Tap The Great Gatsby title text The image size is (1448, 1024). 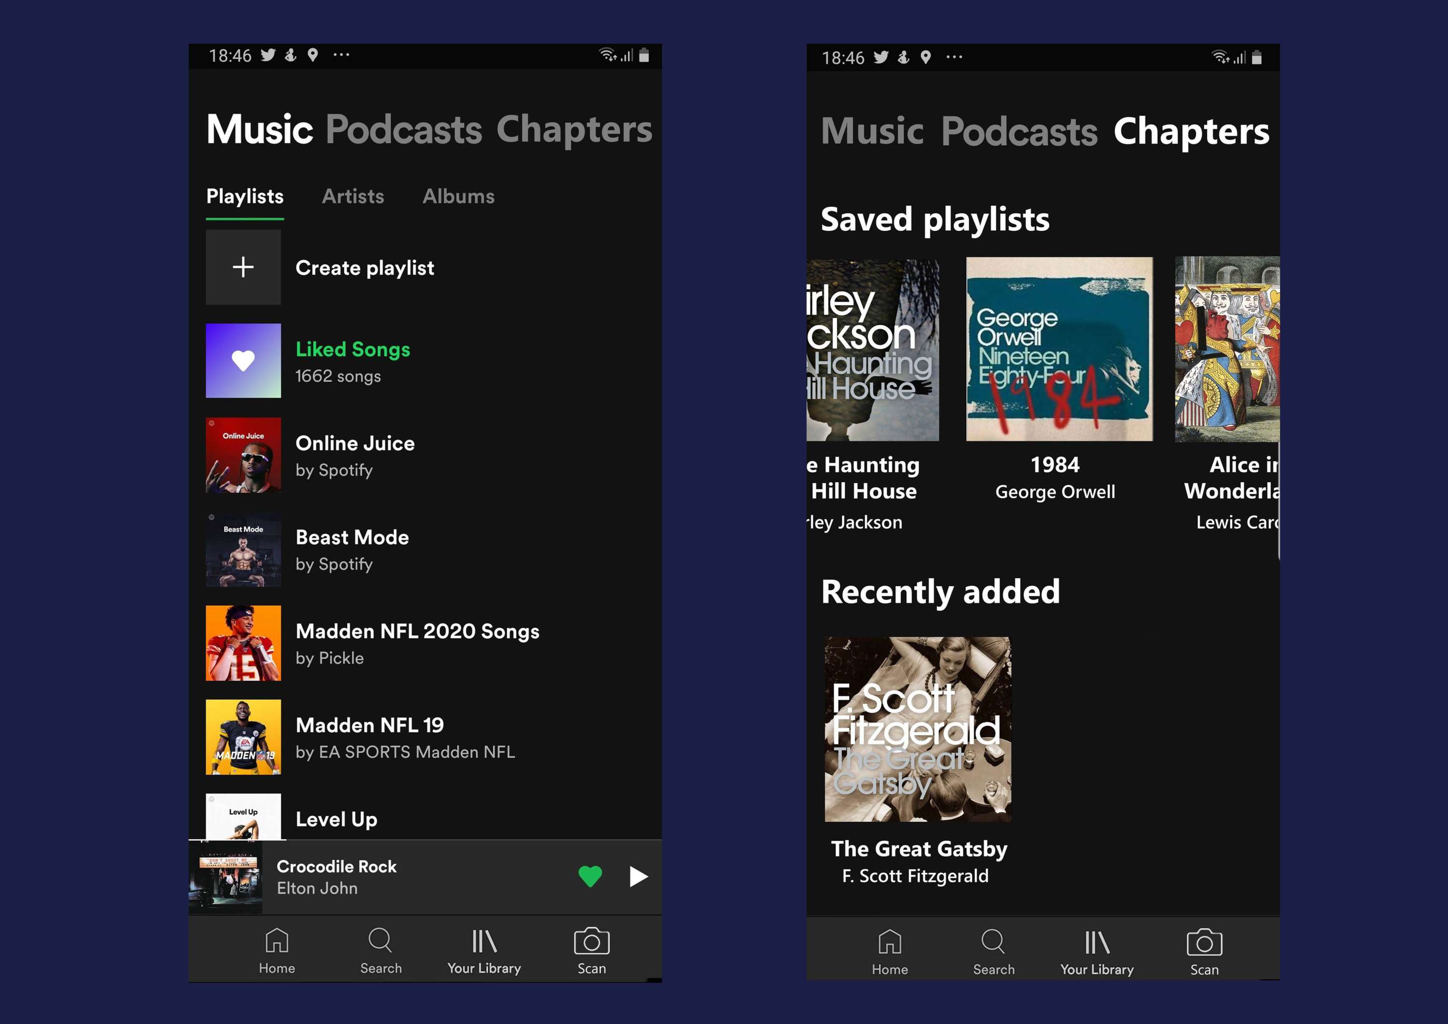pos(919,849)
